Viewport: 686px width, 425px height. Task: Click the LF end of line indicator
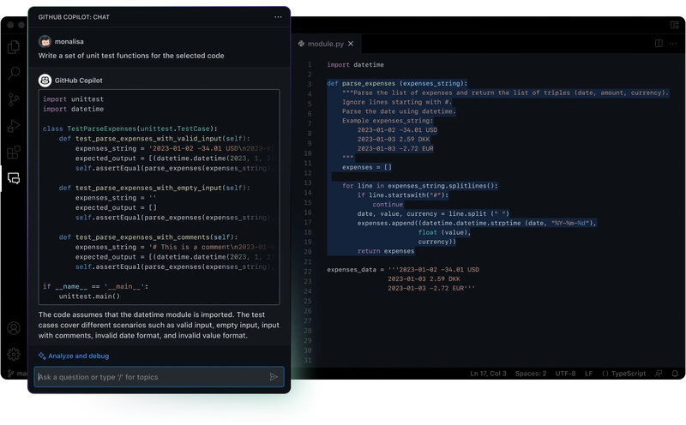588,374
